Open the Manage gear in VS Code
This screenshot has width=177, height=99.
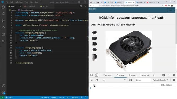[x=3, y=92]
